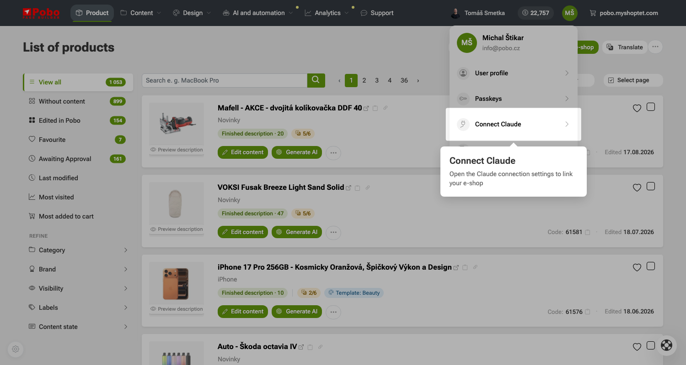Favourite the Mafell product with heart
This screenshot has width=686, height=365.
(x=637, y=108)
